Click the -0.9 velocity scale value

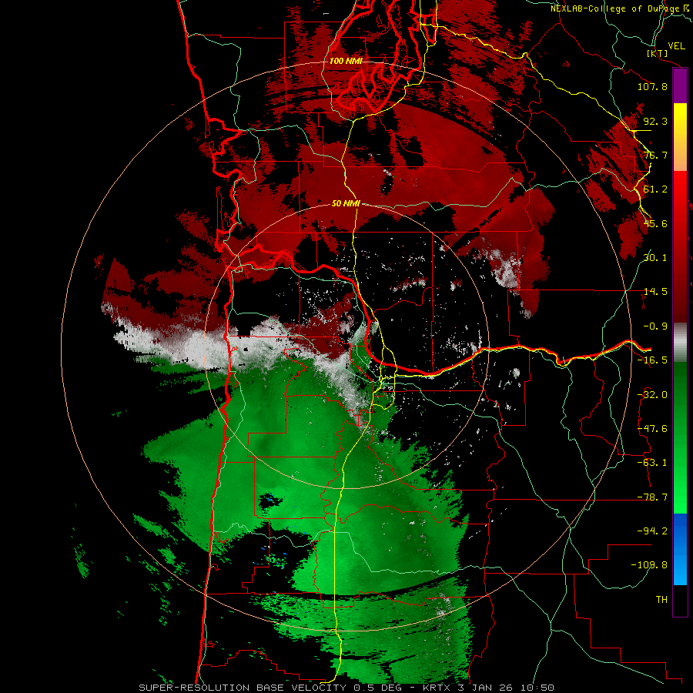pyautogui.click(x=655, y=326)
